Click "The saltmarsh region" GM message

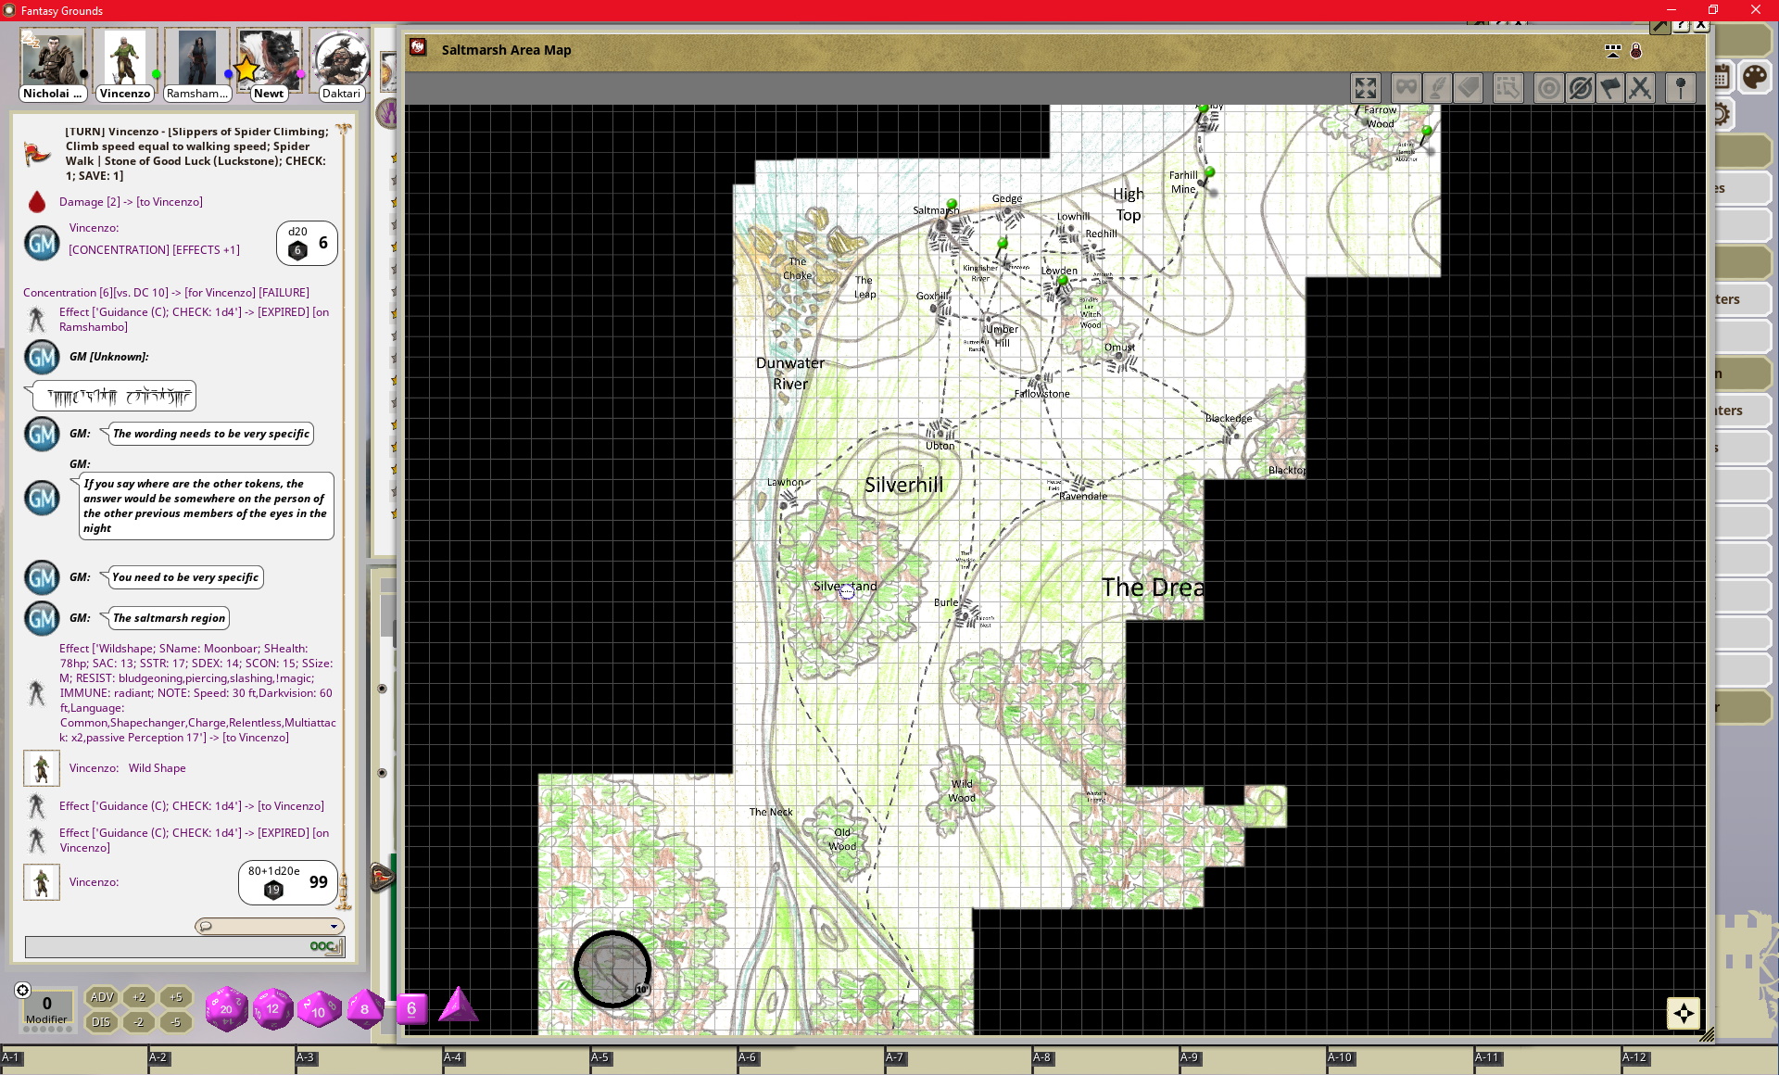coord(169,618)
